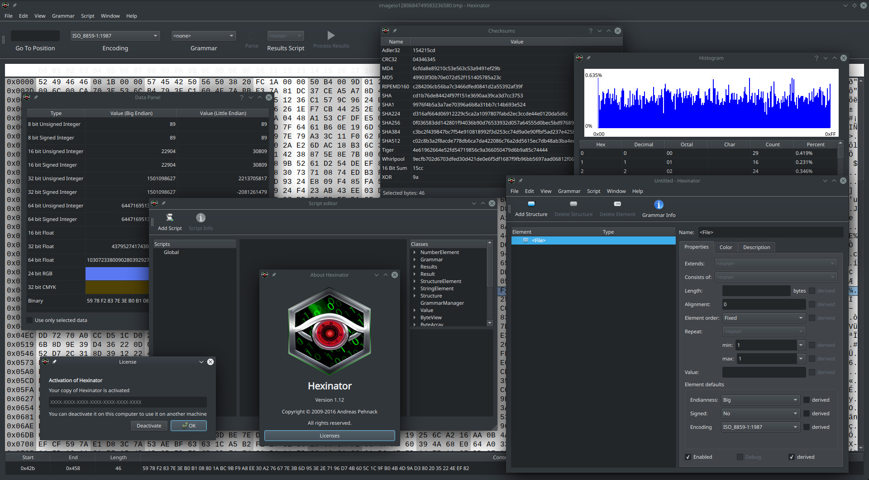Click the Checksums panel help question mark
The image size is (869, 480).
click(x=590, y=31)
